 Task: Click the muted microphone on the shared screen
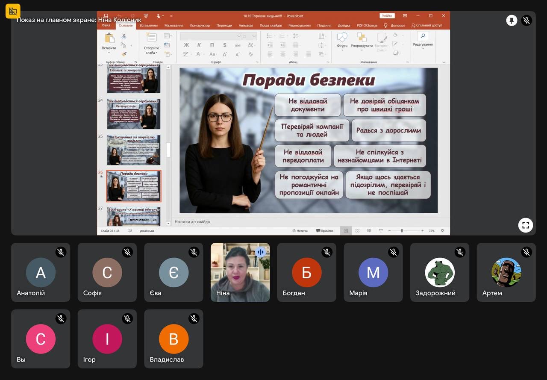(x=526, y=20)
